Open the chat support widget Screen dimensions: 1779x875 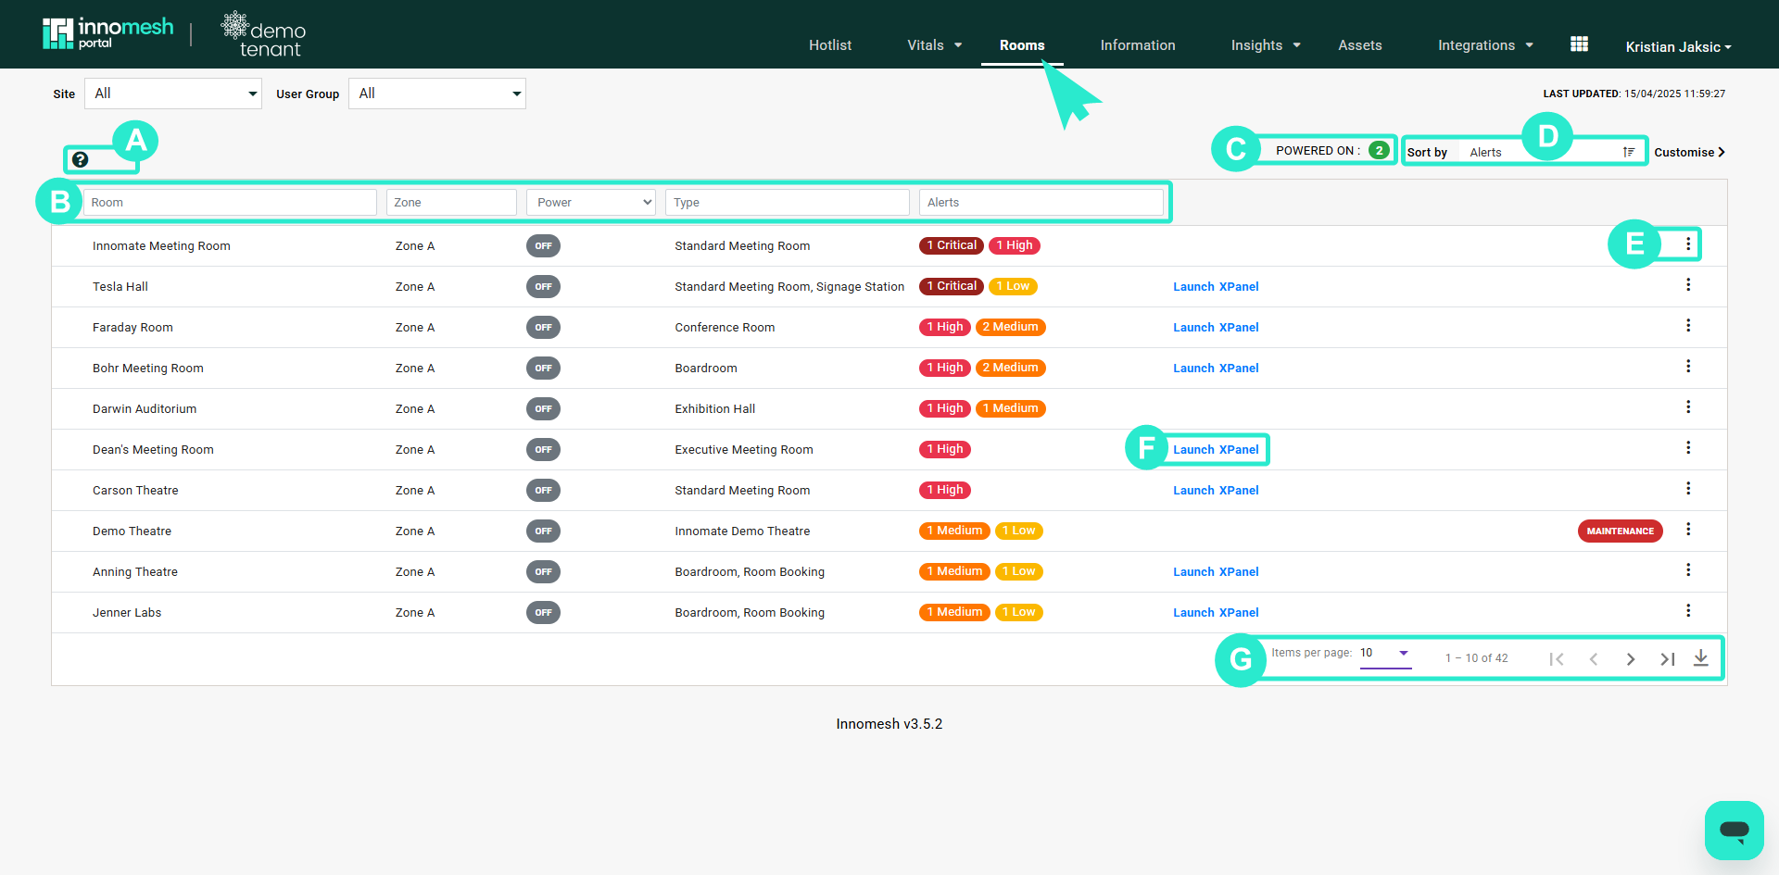coord(1734,830)
